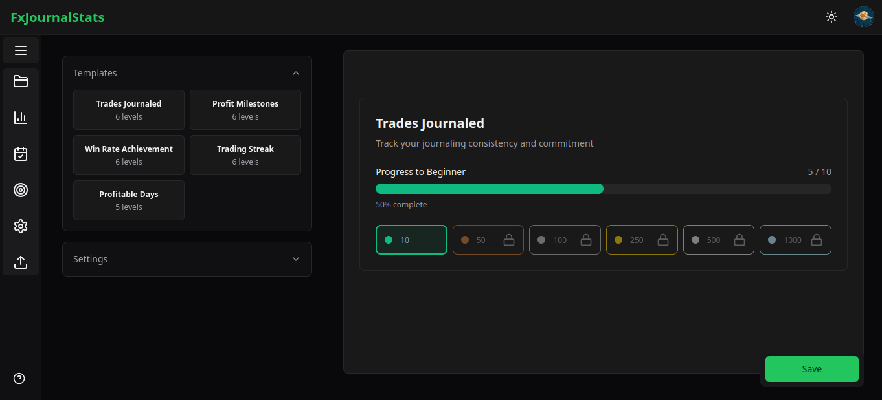Select the locked 50 trades level
This screenshot has width=882, height=400.
coord(488,240)
